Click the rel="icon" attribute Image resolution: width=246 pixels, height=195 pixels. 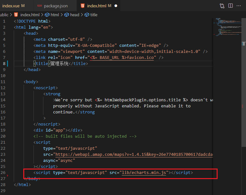60,58
